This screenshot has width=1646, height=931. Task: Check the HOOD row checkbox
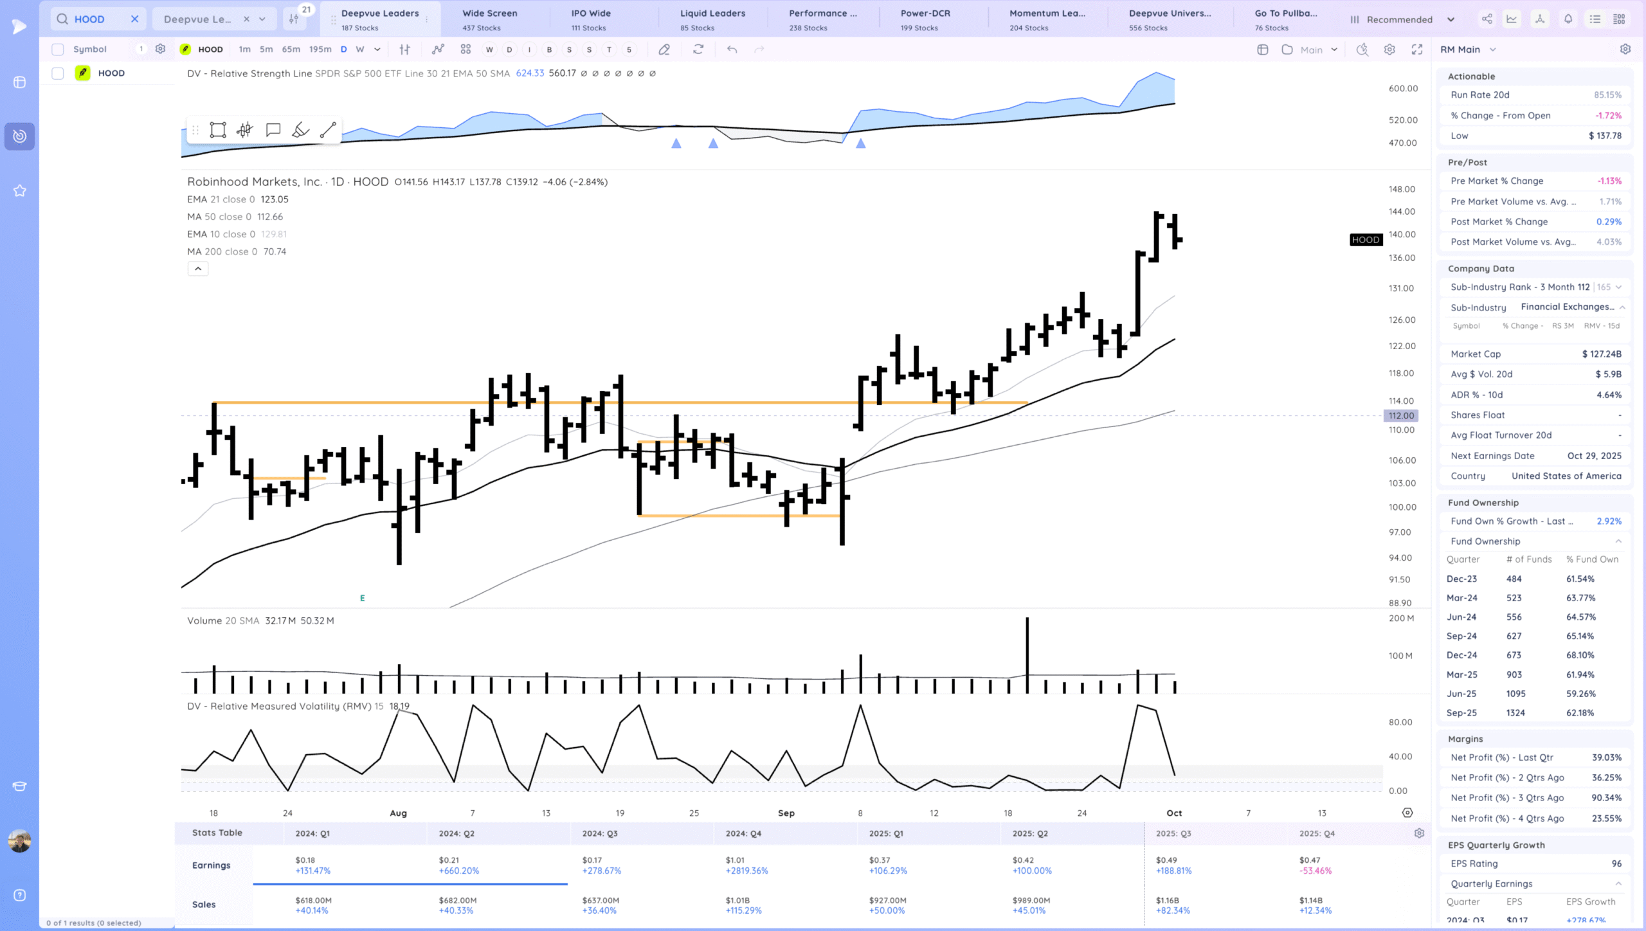58,73
